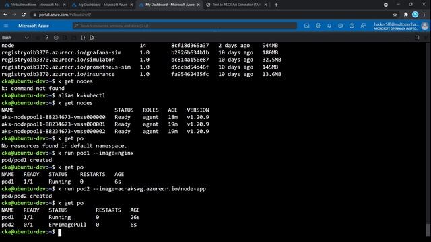Viewport: 431px width, 242px height.
Task: Open a new browser tab
Action: click(276, 5)
